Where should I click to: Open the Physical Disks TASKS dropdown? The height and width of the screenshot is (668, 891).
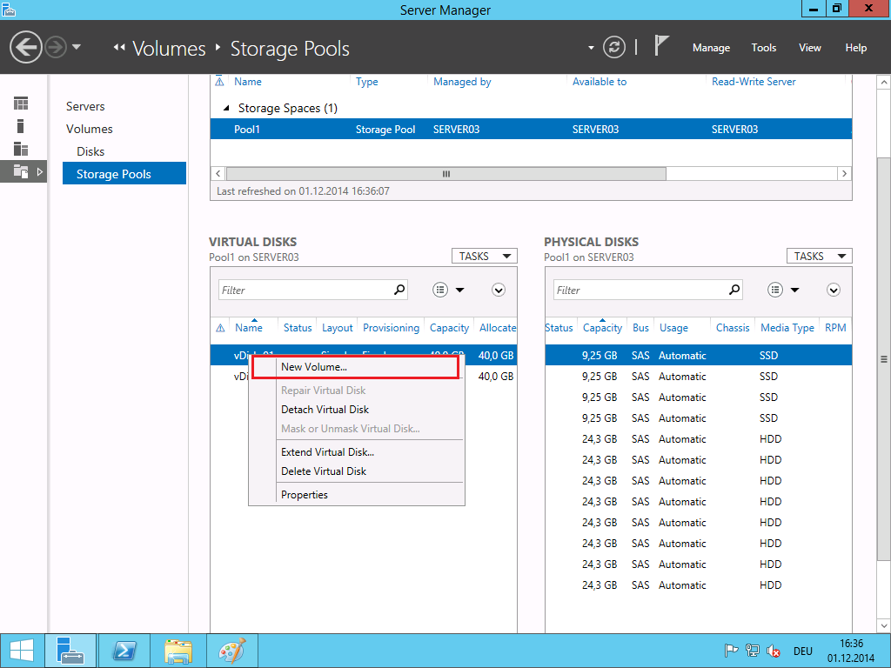(x=820, y=257)
